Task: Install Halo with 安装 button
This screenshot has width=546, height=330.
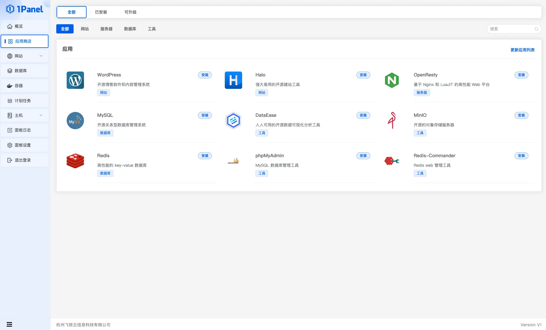Action: [363, 75]
